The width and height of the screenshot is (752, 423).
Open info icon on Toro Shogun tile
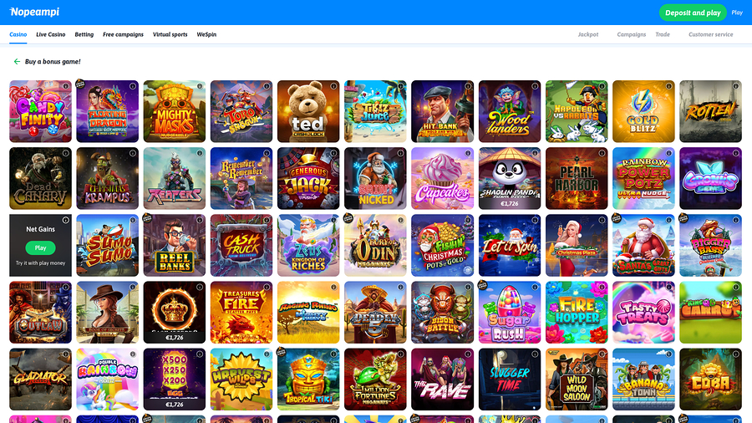pyautogui.click(x=267, y=86)
